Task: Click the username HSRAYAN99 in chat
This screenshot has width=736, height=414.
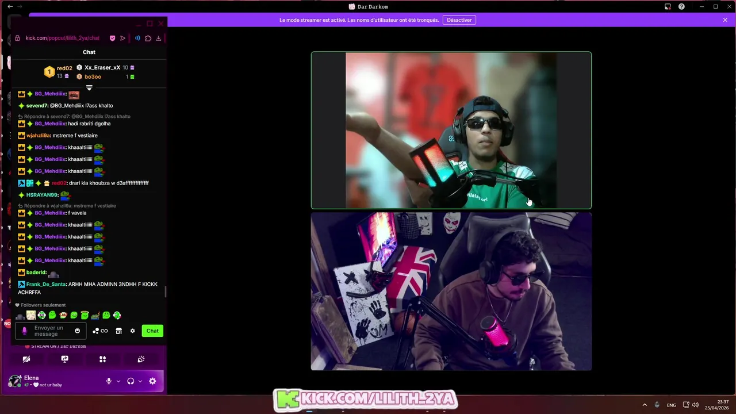Action: pos(42,195)
